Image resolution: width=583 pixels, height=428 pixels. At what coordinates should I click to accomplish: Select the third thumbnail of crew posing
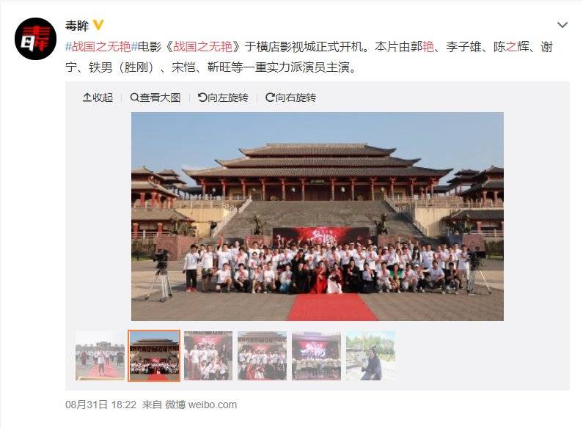click(208, 355)
